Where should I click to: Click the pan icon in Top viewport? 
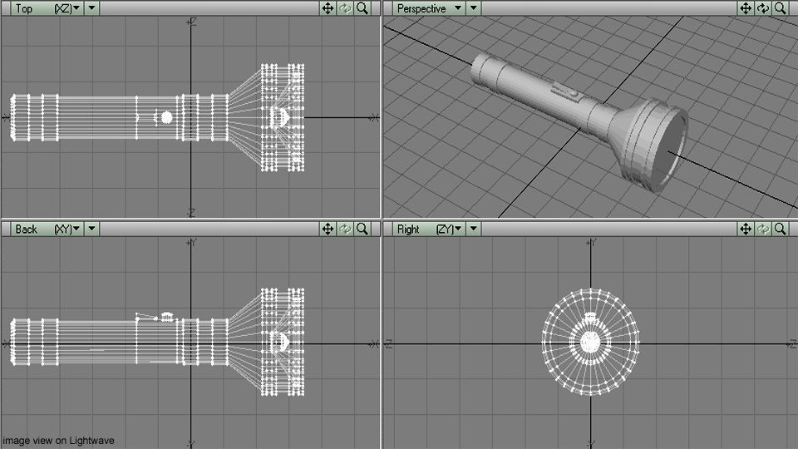click(x=328, y=8)
